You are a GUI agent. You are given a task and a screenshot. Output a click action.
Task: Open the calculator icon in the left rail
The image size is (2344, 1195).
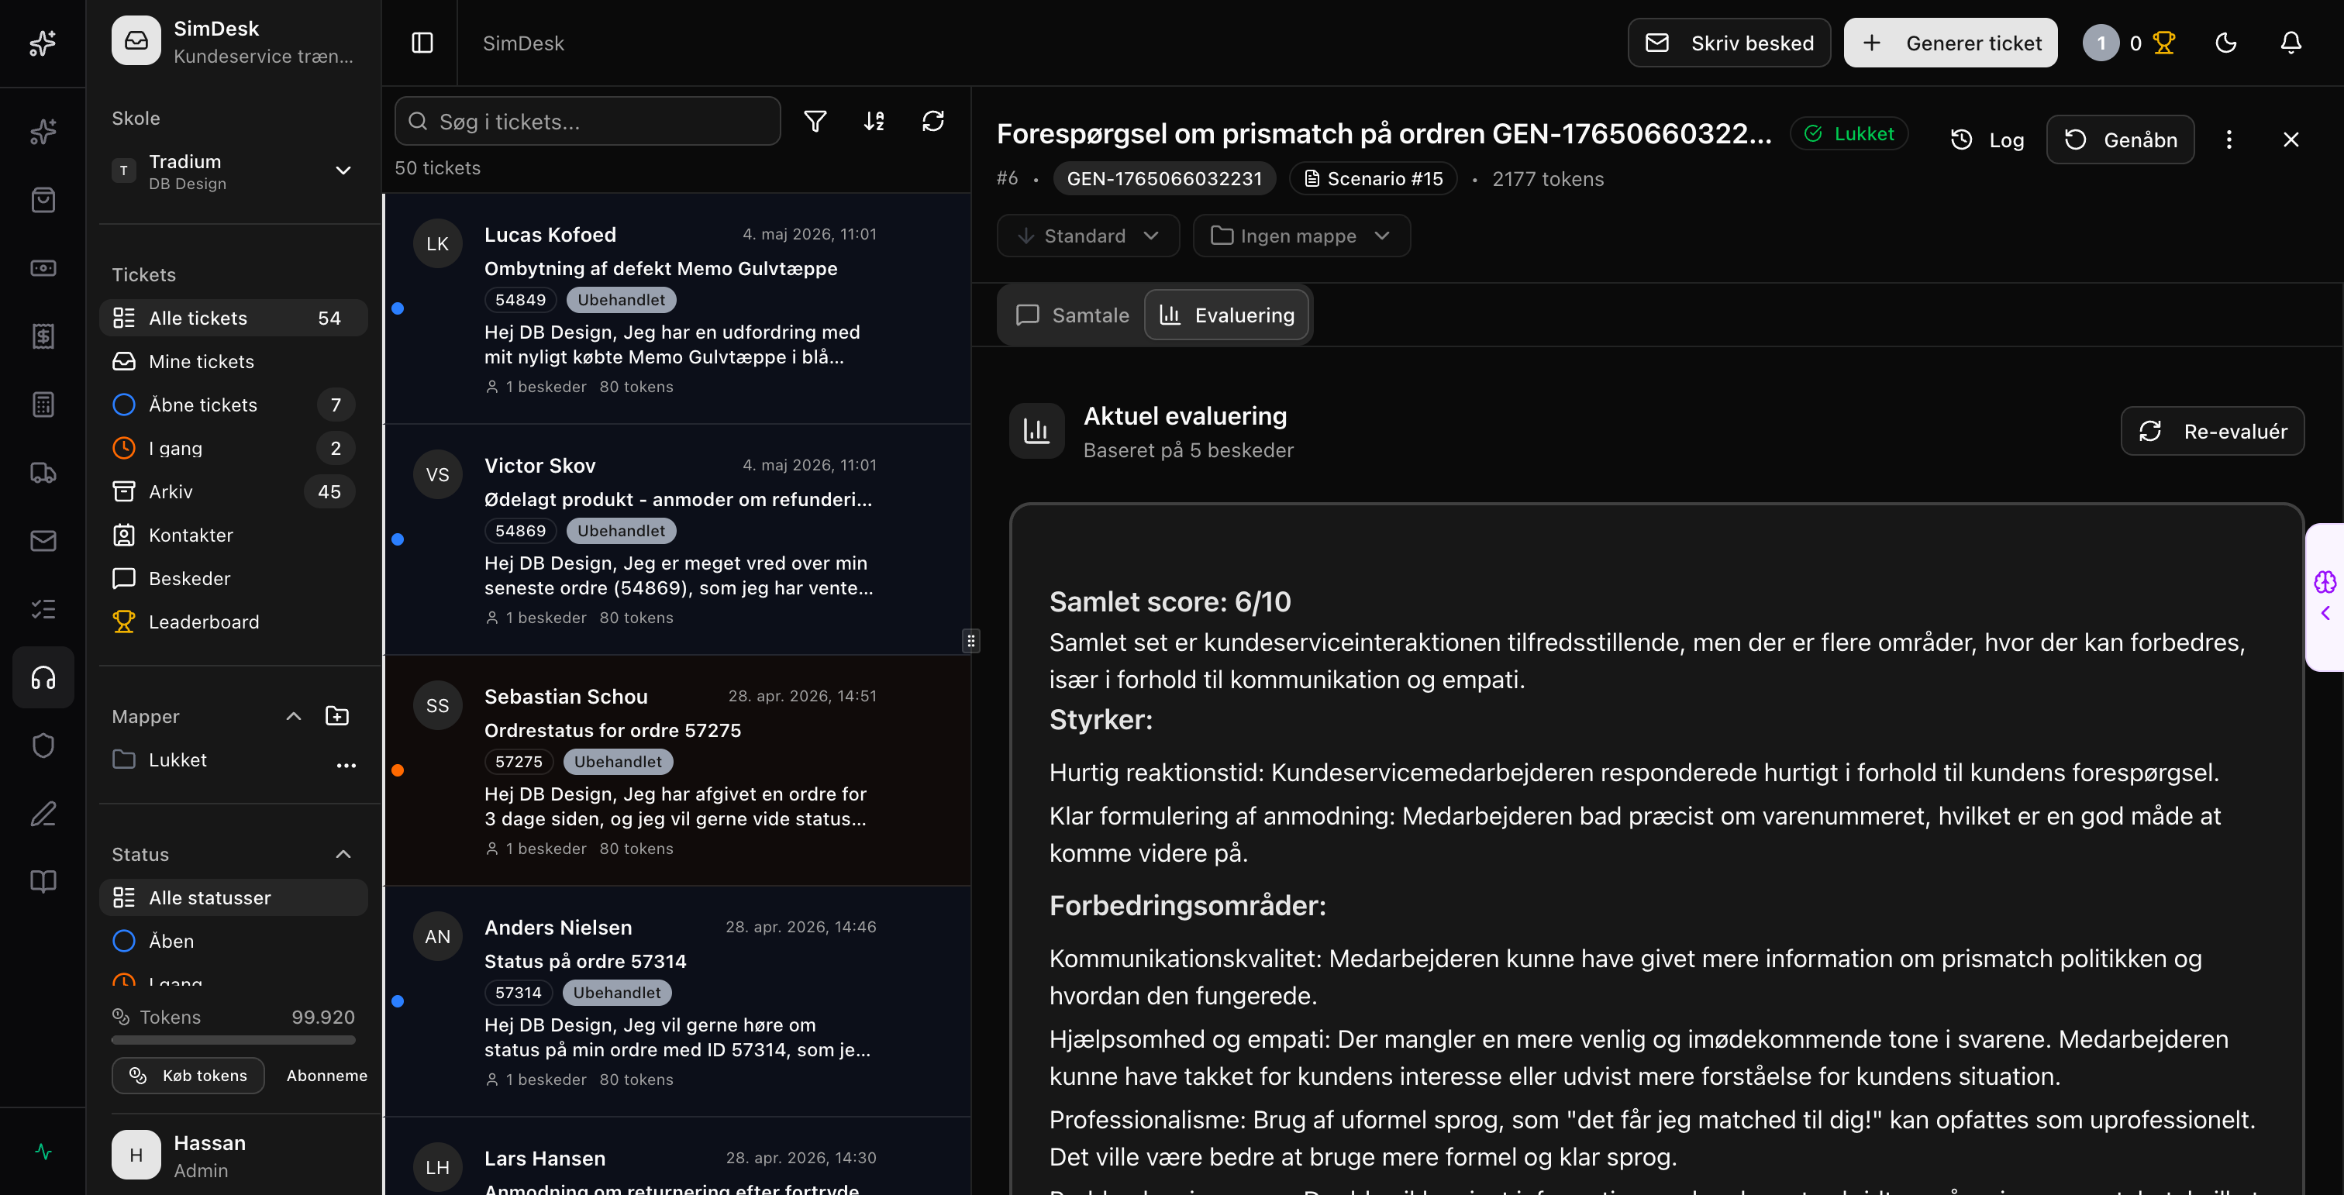click(43, 405)
